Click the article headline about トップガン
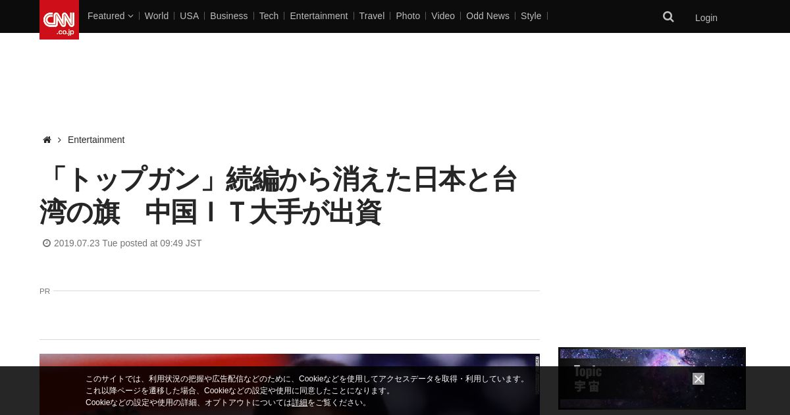 279,196
